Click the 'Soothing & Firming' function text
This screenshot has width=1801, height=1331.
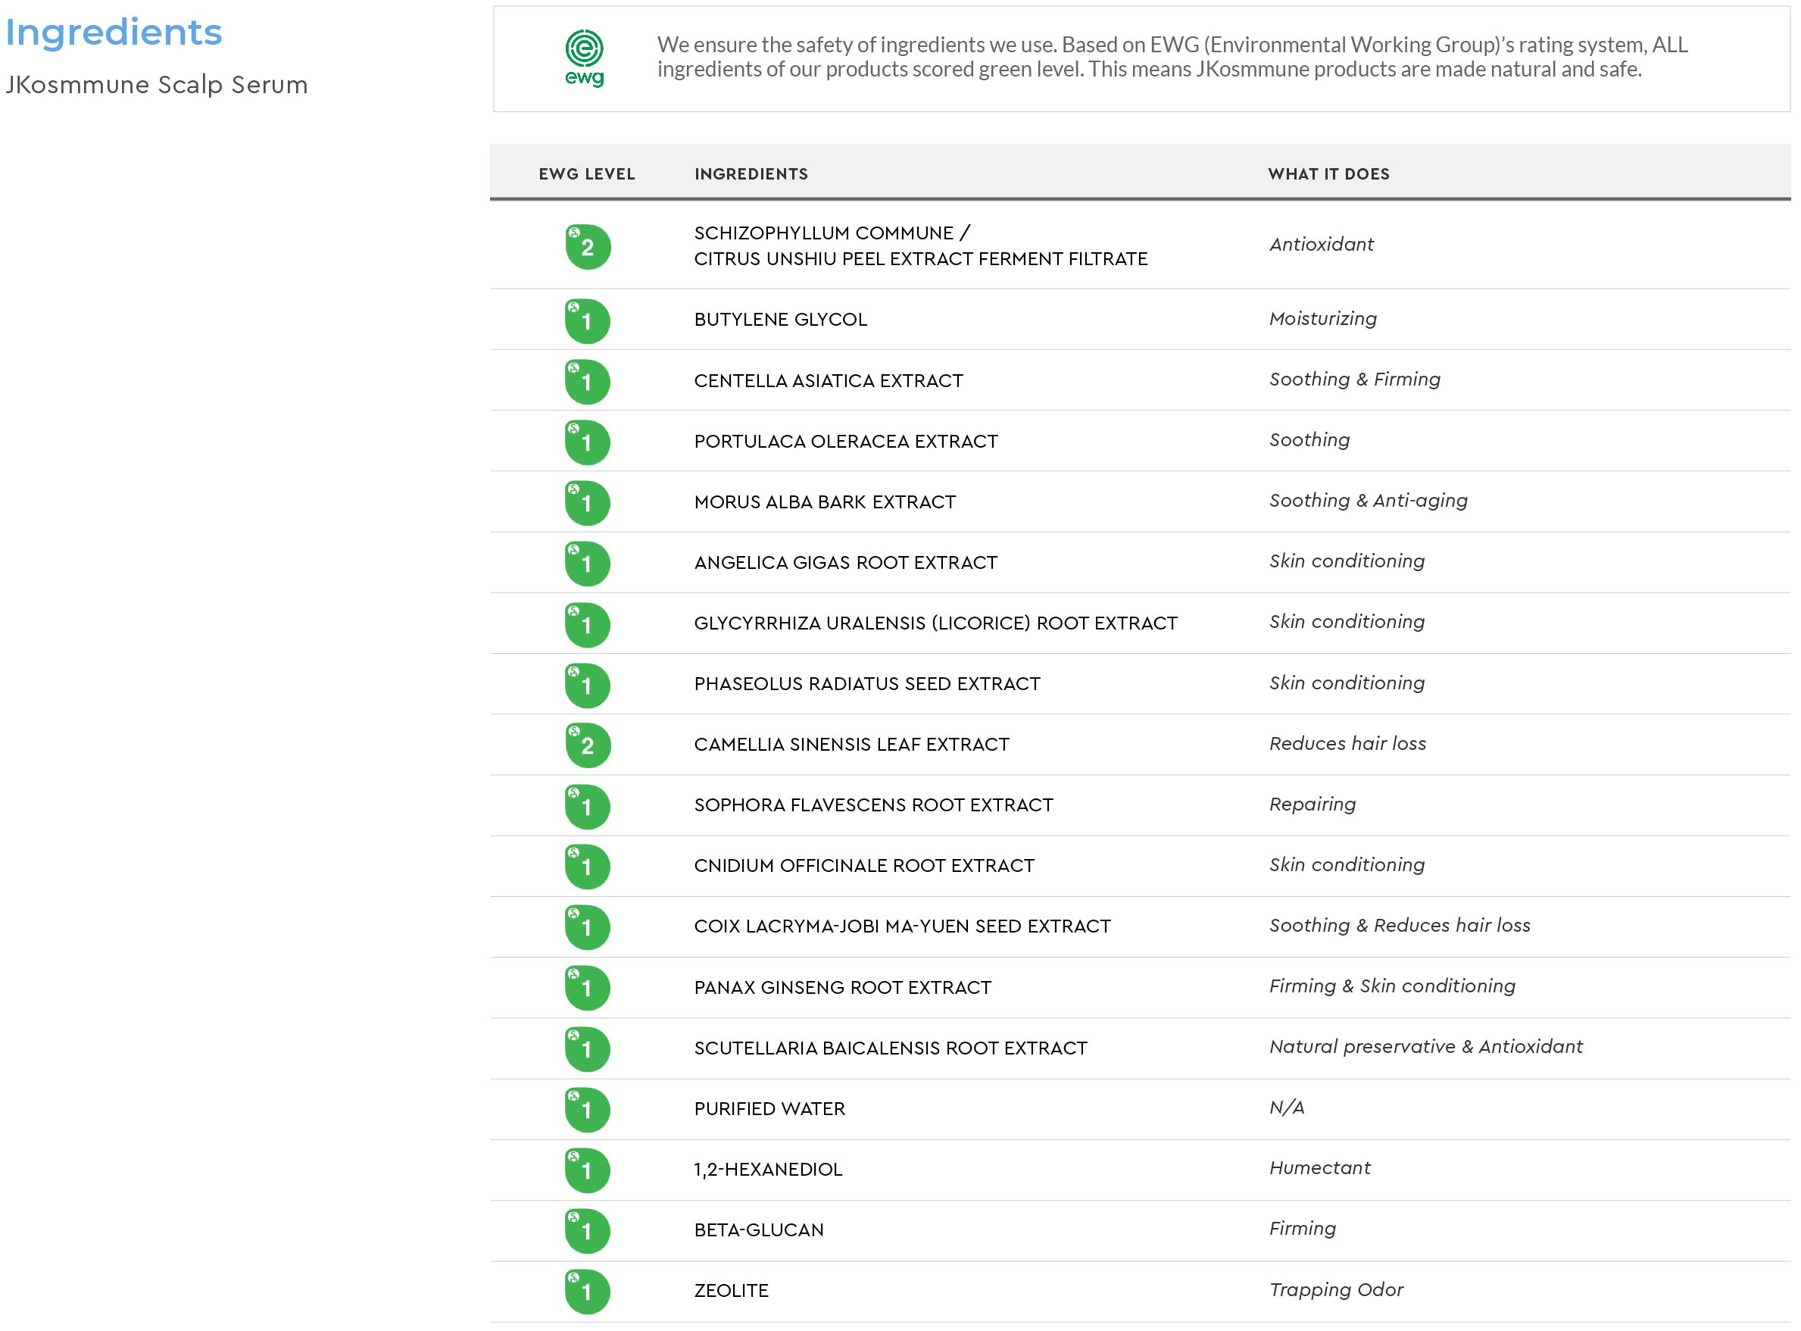click(x=1355, y=380)
